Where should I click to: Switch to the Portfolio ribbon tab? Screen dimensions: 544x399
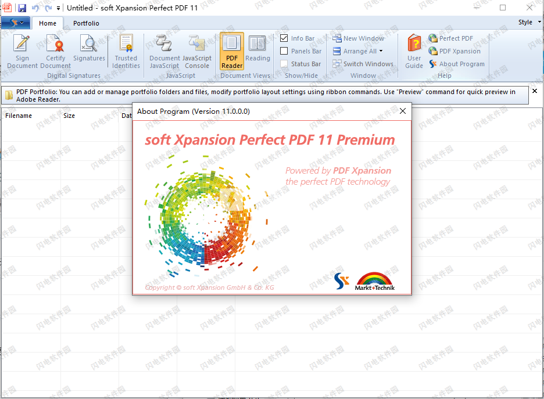86,23
